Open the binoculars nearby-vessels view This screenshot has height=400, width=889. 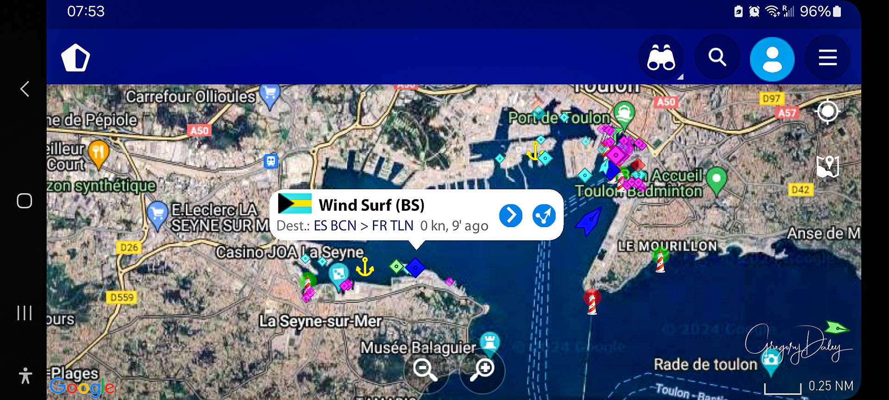click(661, 58)
